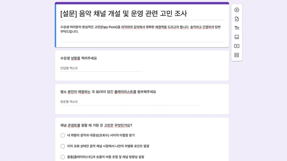The width and height of the screenshot is (287, 161).
Task: Select radio option '이미 포화 상태인 음악 채널 시장에서 나만의 차별화 포인트 발굴'
Action: coord(63,146)
